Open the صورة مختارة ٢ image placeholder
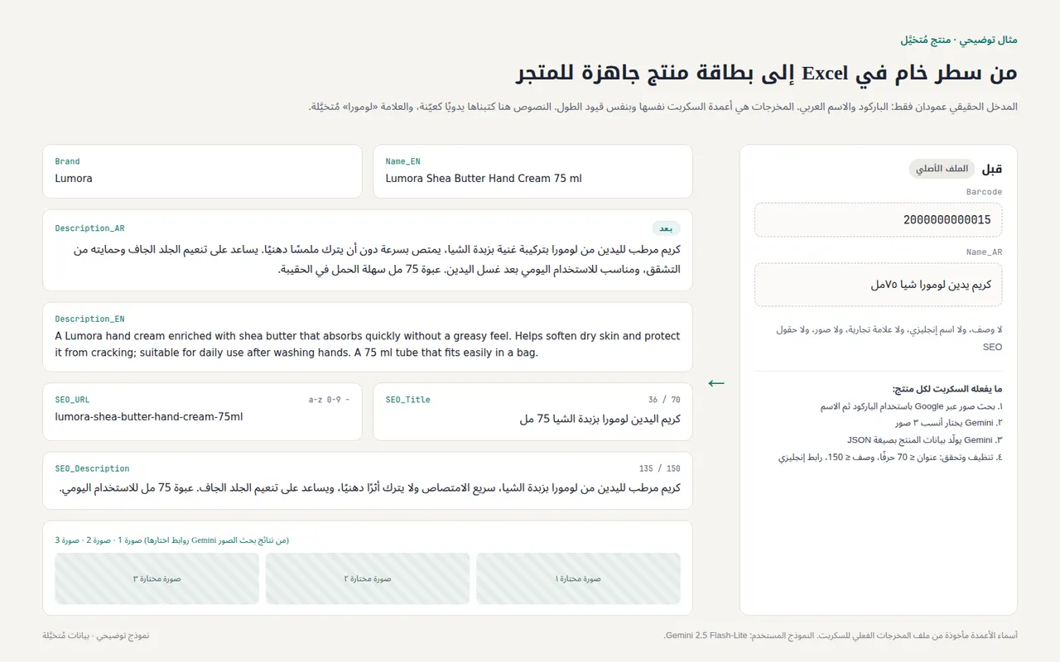1060x662 pixels. click(368, 578)
